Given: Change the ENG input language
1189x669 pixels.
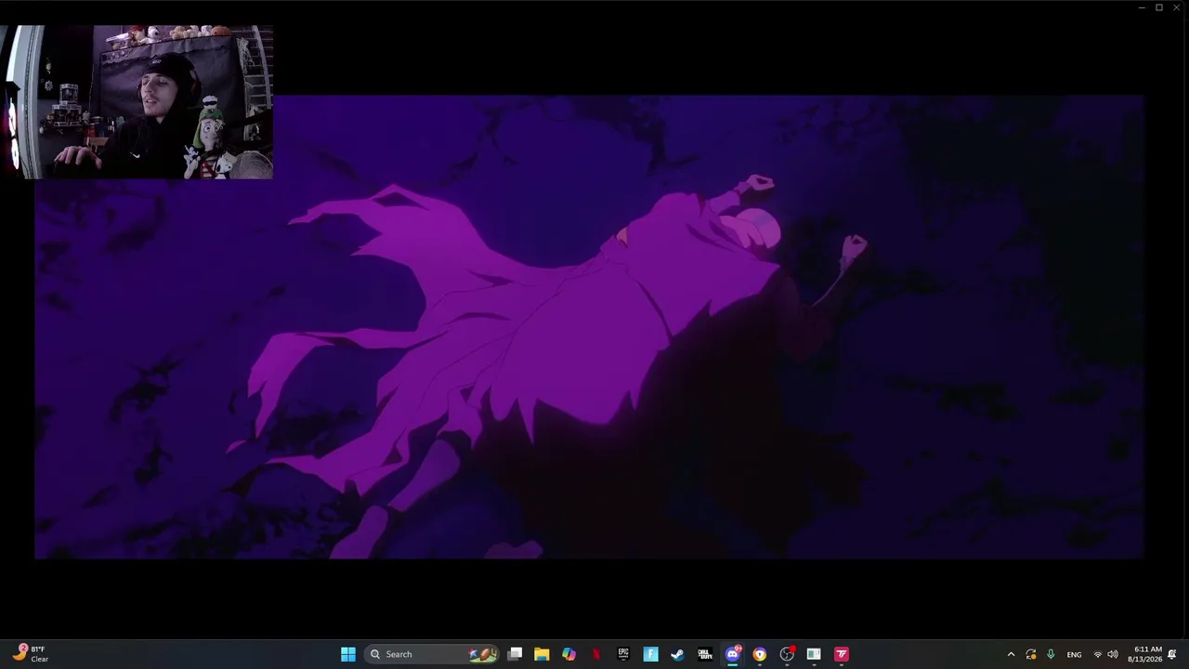Looking at the screenshot, I should click(1074, 654).
